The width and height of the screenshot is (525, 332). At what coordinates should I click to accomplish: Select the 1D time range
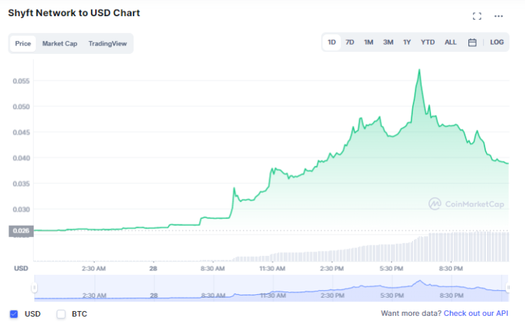click(332, 42)
